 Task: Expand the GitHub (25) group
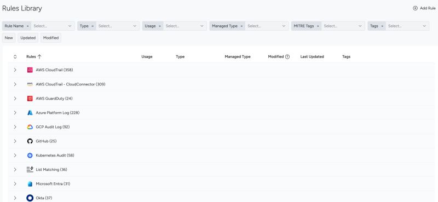[x=15, y=141]
